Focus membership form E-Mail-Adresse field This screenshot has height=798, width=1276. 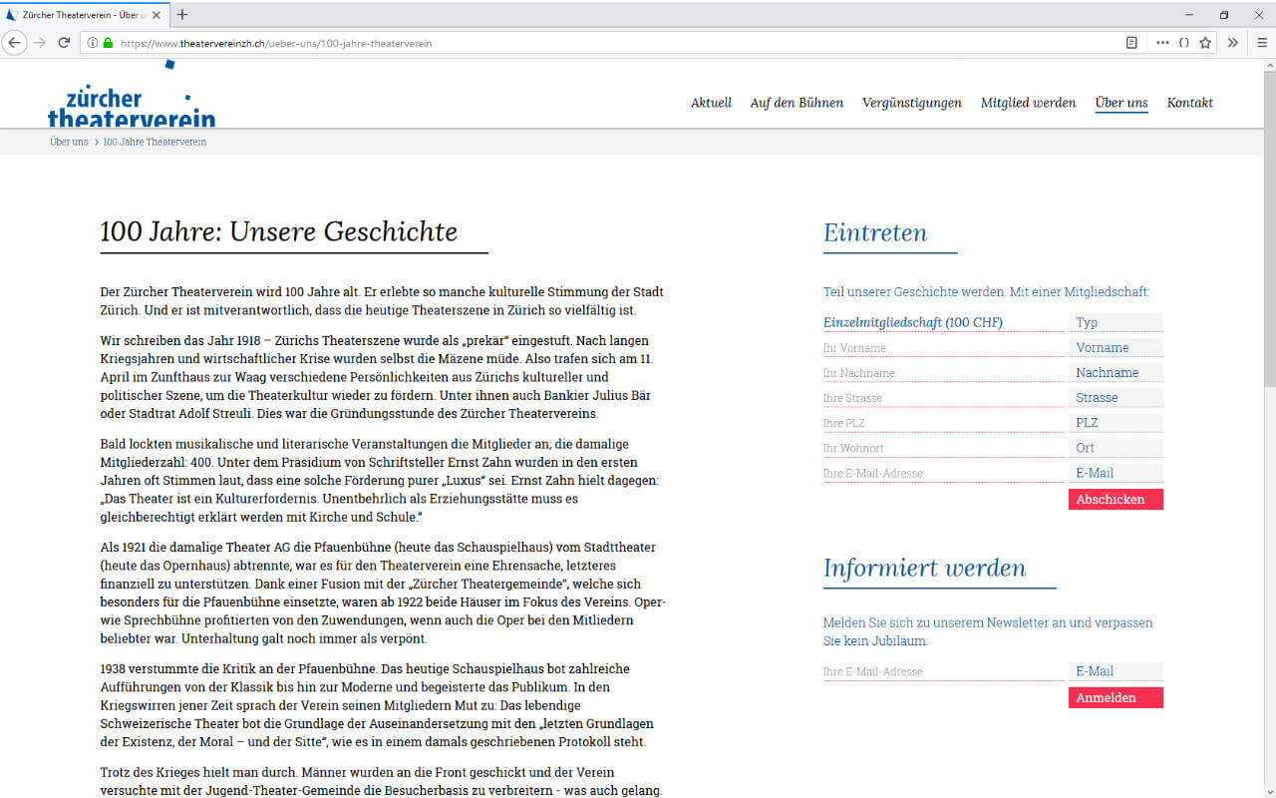(x=943, y=473)
